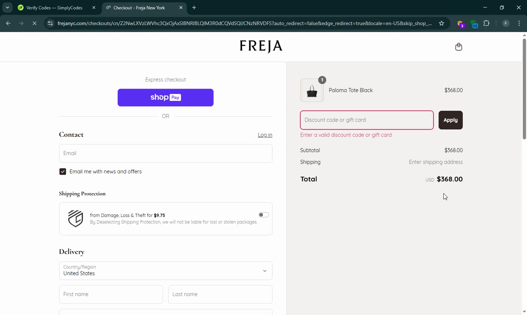Focus the Discount code or gift card field
The width and height of the screenshot is (527, 315).
[367, 120]
